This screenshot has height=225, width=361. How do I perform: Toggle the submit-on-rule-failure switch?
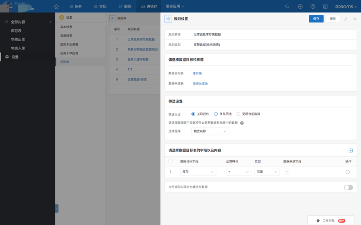pos(348,187)
